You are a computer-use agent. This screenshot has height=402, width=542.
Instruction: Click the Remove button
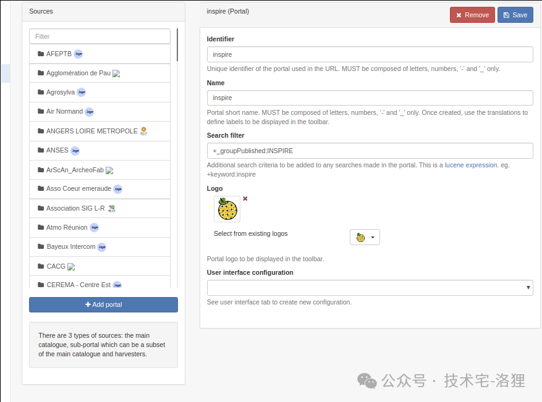pyautogui.click(x=472, y=15)
